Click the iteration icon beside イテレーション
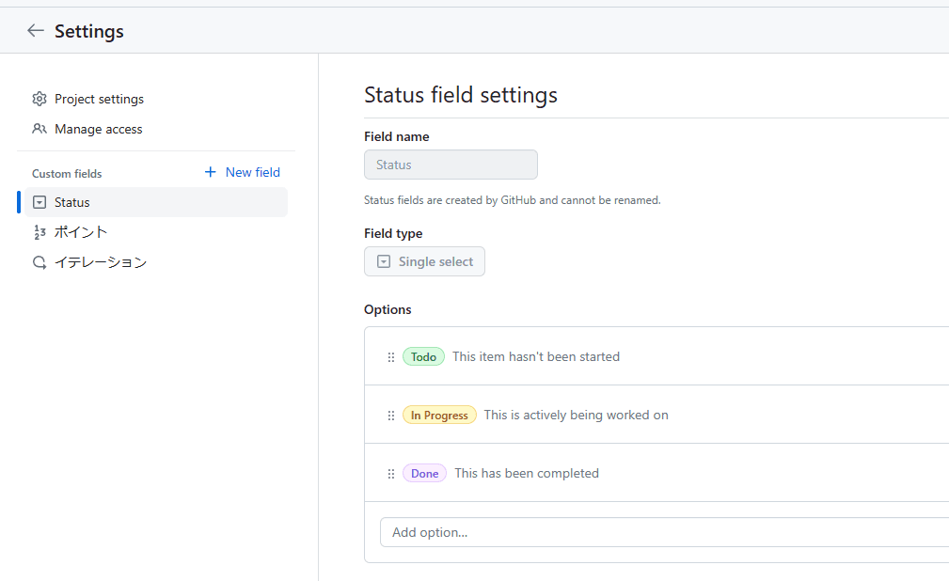The image size is (949, 581). [40, 262]
